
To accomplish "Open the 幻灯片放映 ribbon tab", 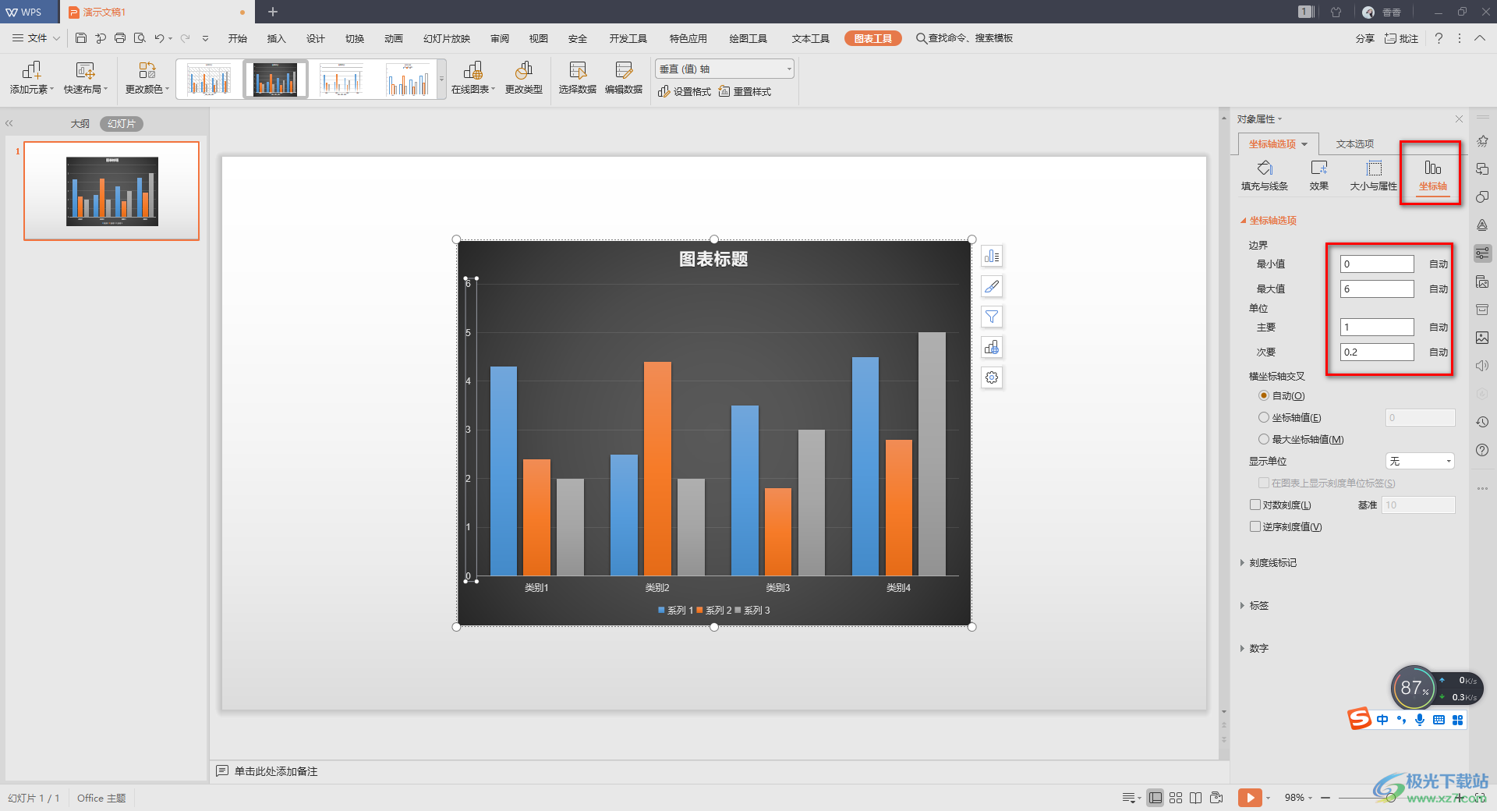I will tap(447, 38).
